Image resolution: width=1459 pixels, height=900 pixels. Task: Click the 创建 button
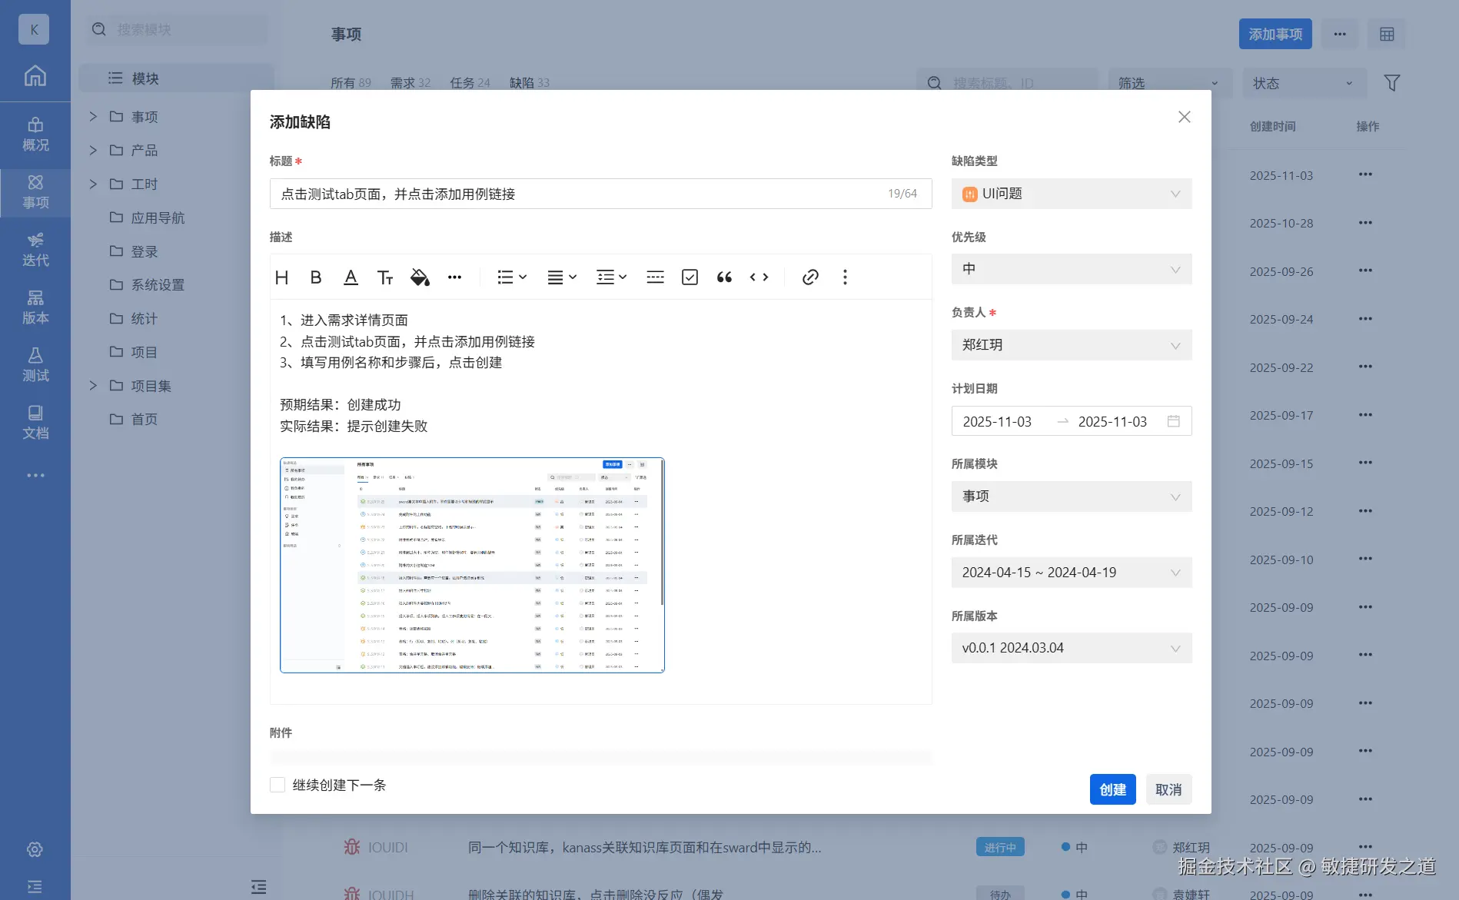tap(1112, 789)
